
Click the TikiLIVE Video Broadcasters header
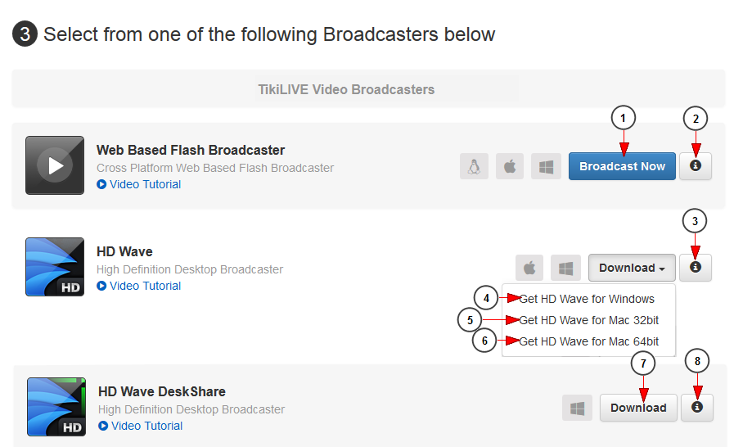(346, 89)
